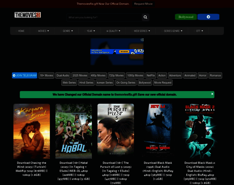234x185 pixels.
Task: Open the Habal movie poster
Action: 74,131
